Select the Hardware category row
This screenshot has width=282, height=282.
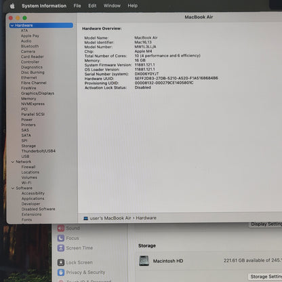[41, 25]
